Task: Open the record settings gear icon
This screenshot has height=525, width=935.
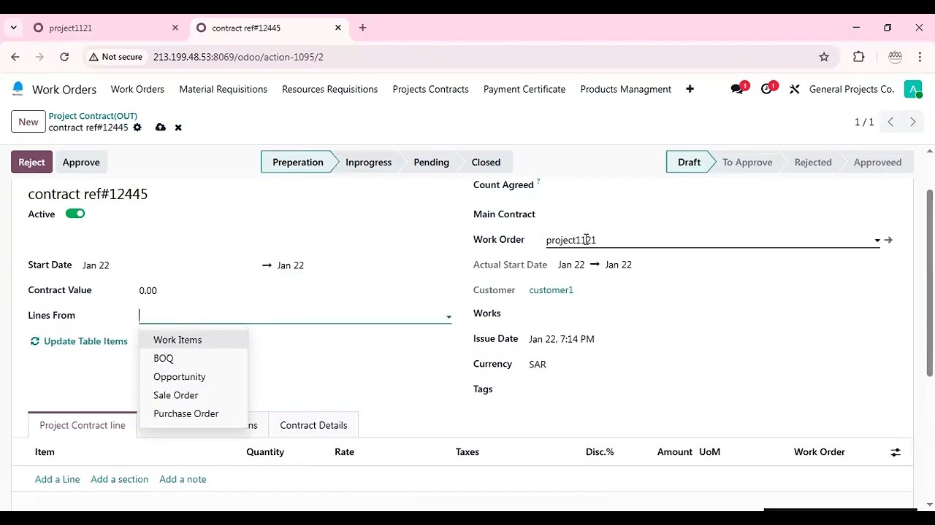Action: pos(137,128)
